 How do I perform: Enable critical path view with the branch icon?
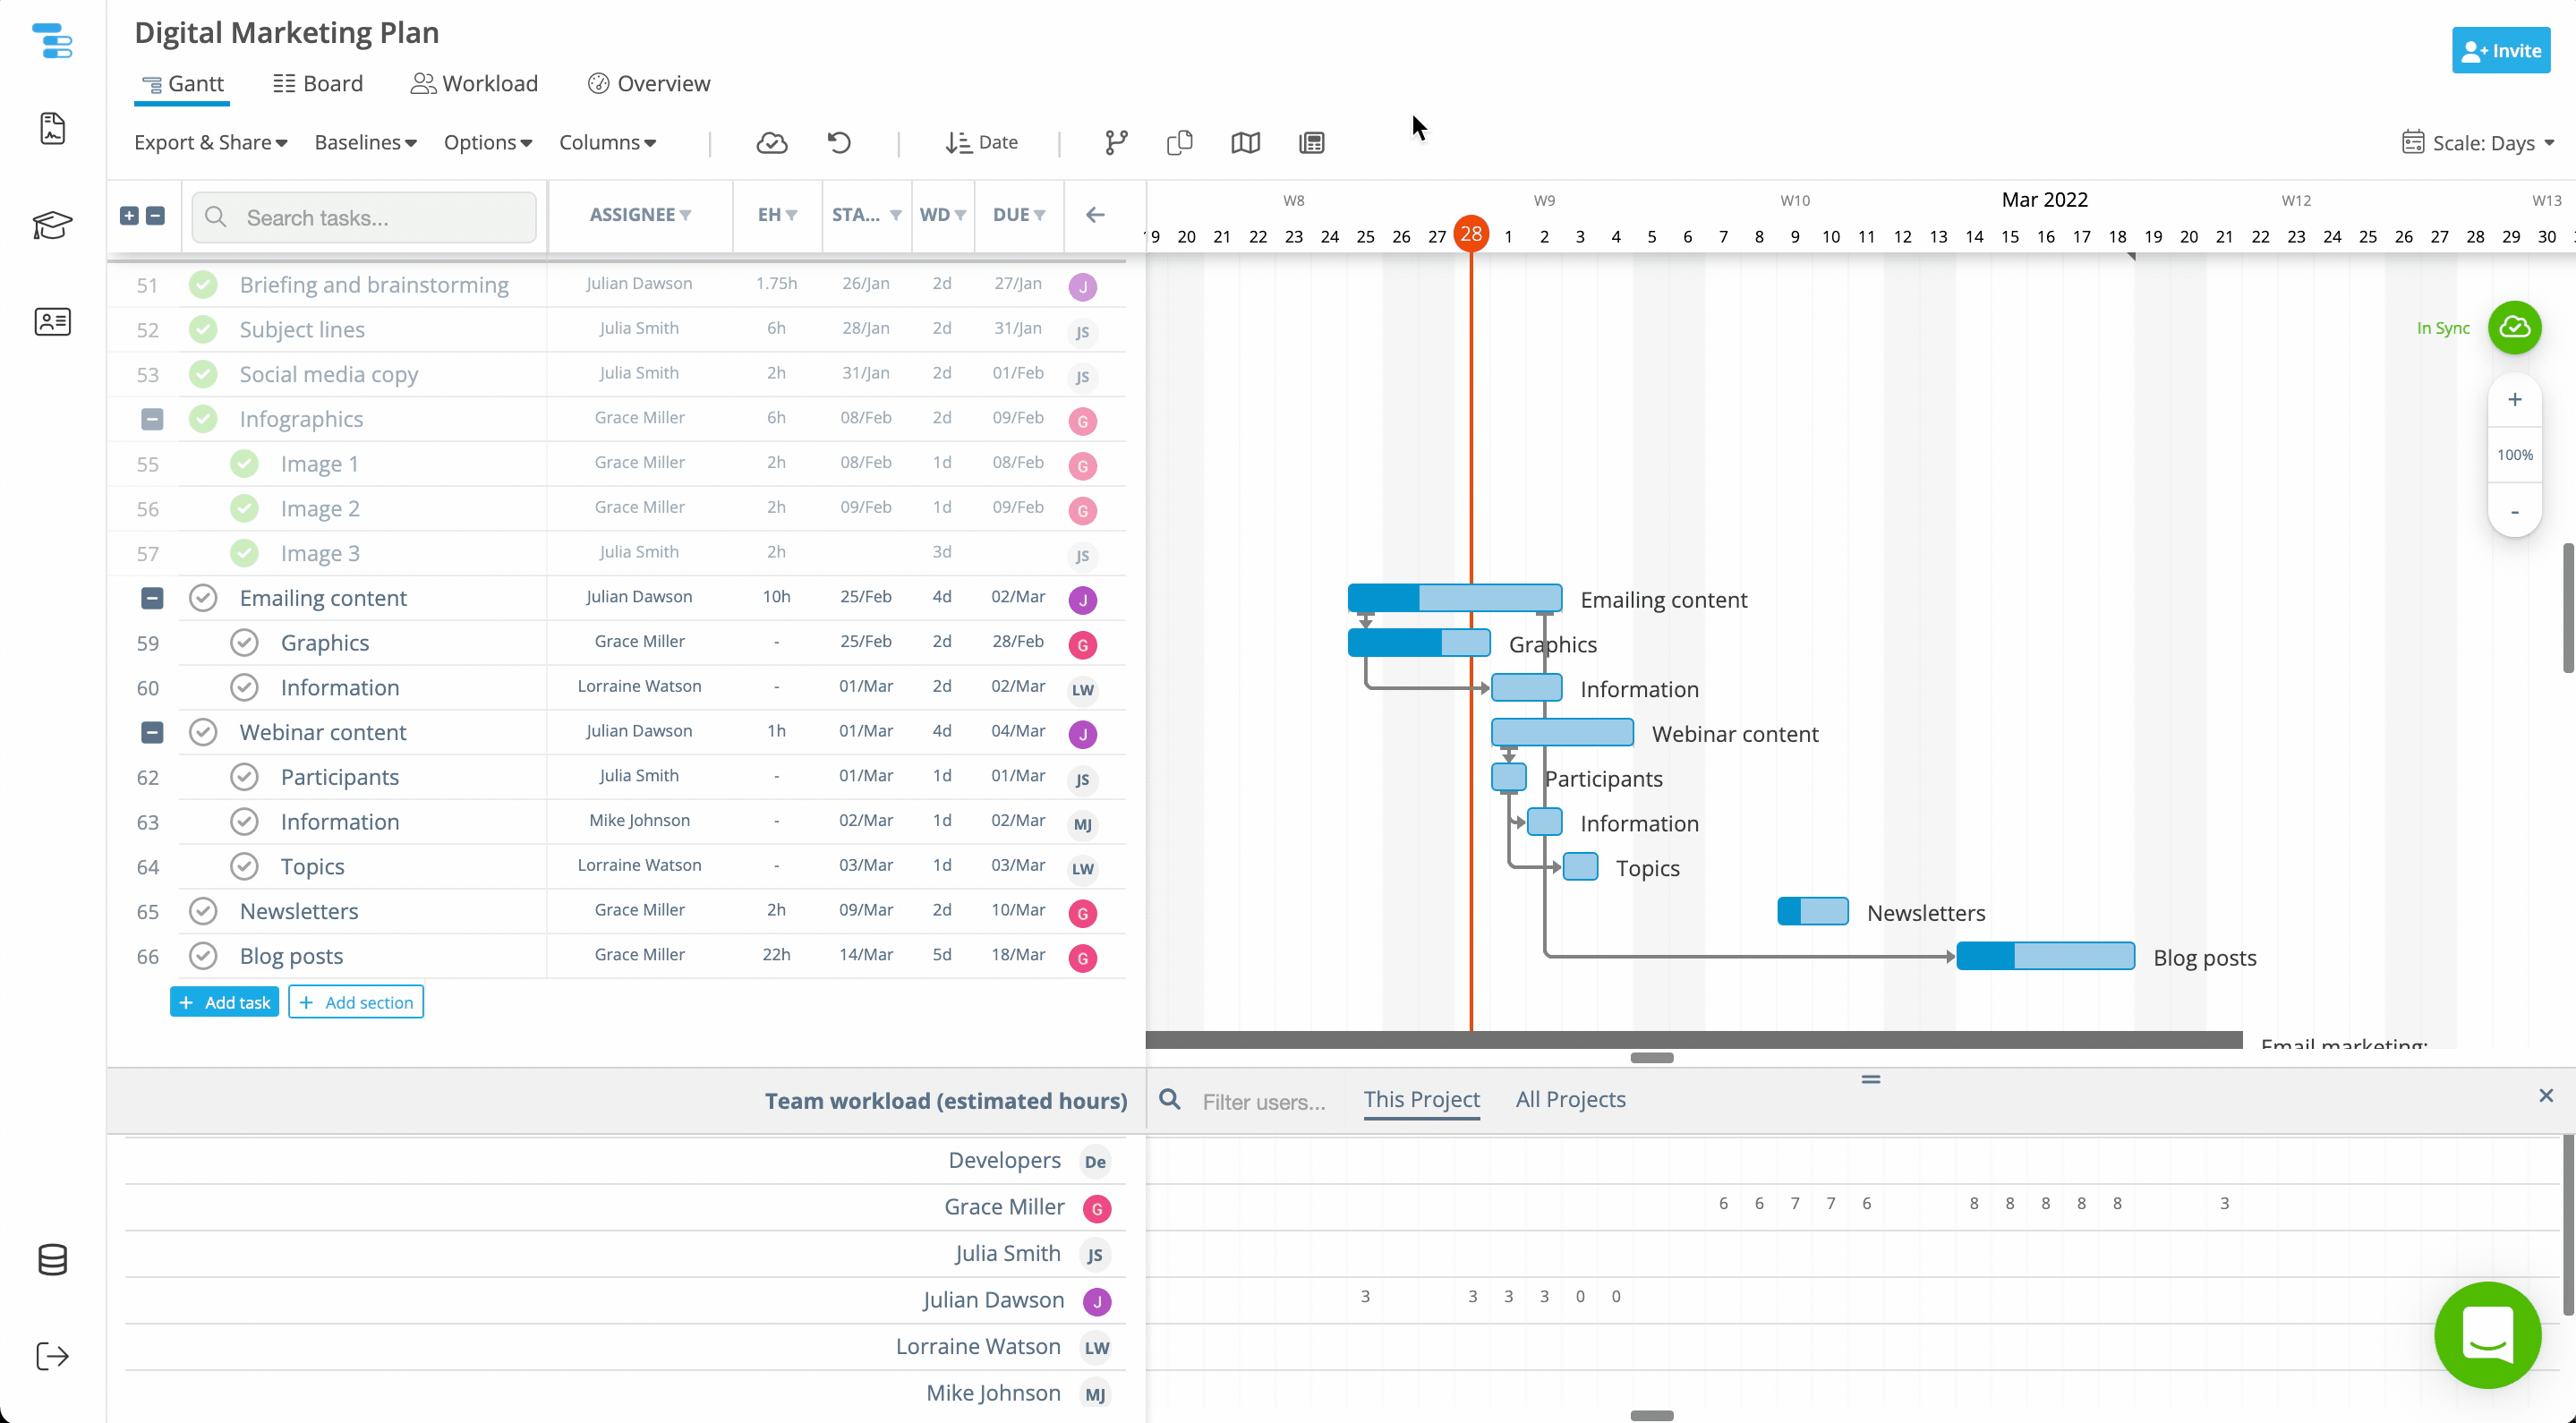[1115, 142]
